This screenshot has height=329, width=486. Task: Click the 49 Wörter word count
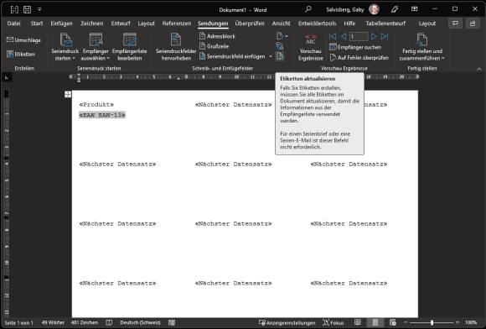coord(53,323)
